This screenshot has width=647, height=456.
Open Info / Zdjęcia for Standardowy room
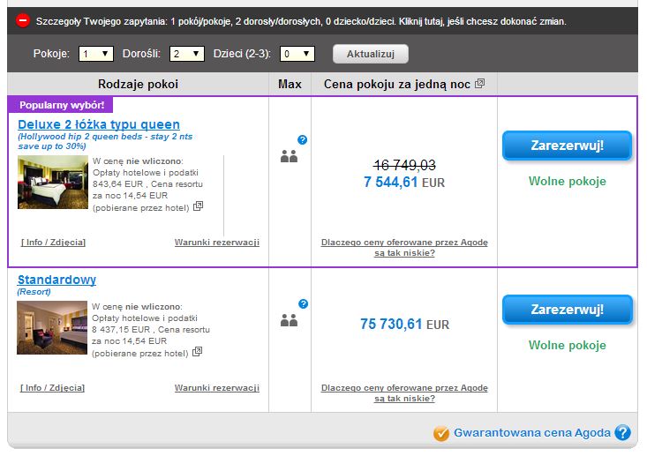(x=52, y=388)
